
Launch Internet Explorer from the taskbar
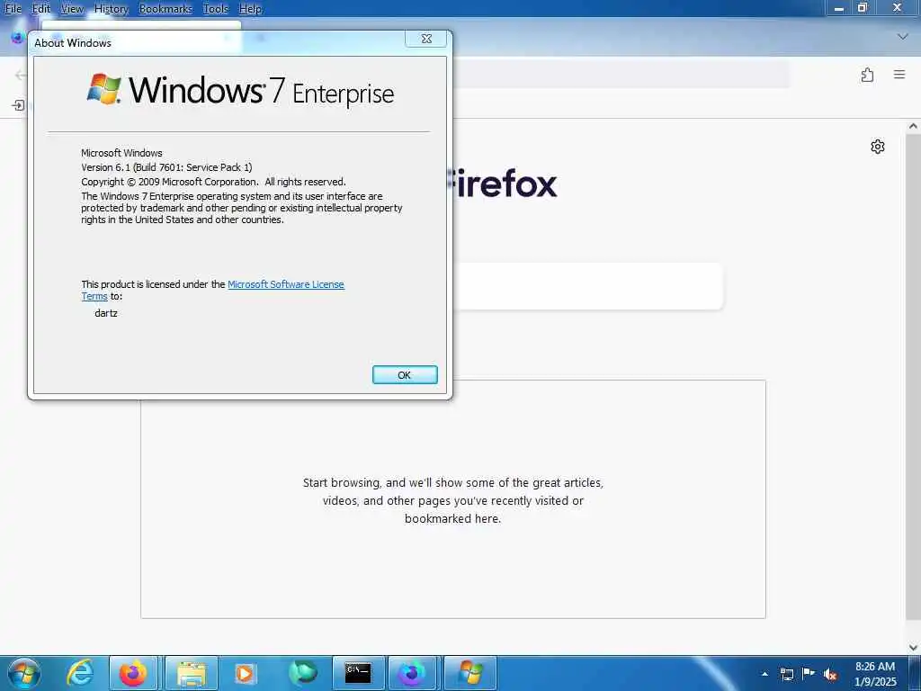pos(79,673)
